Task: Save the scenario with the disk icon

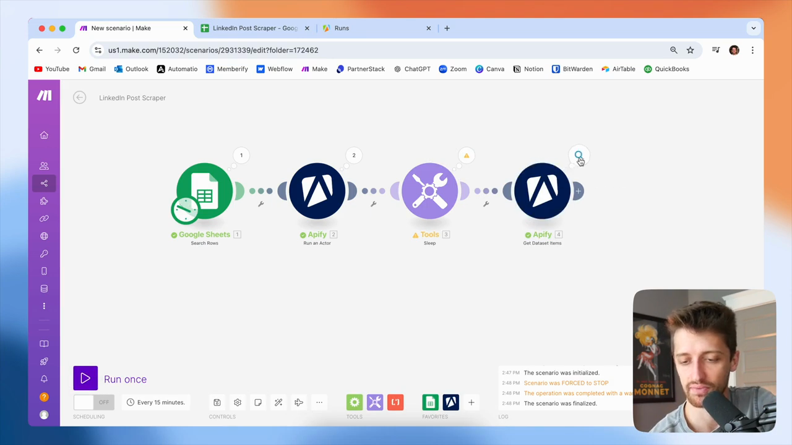Action: [217, 402]
